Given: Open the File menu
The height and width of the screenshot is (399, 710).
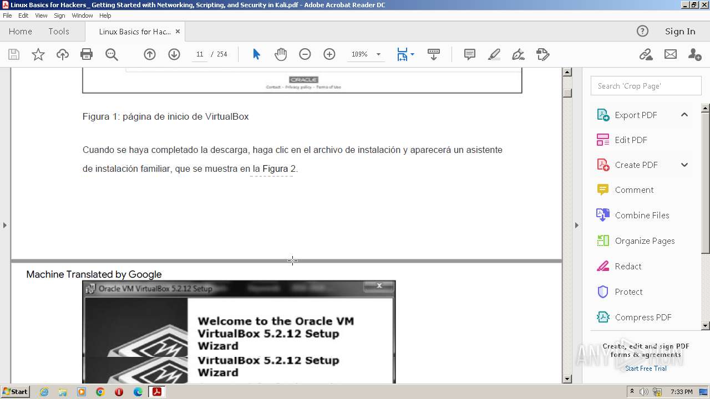Looking at the screenshot, I should [x=7, y=16].
